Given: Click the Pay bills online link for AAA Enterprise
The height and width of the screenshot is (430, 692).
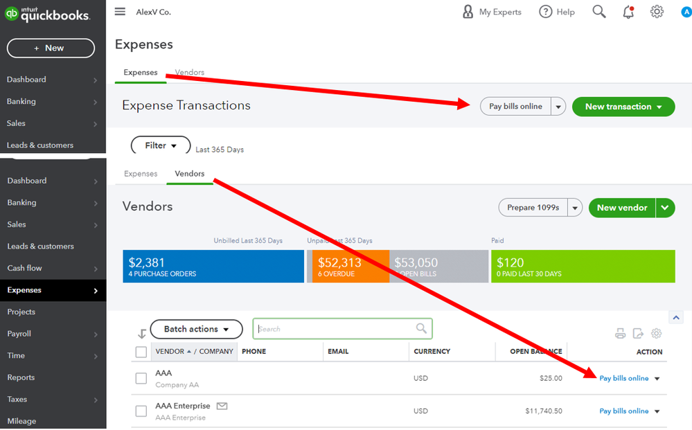Looking at the screenshot, I should coord(623,411).
